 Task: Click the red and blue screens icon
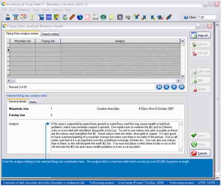(160, 17)
